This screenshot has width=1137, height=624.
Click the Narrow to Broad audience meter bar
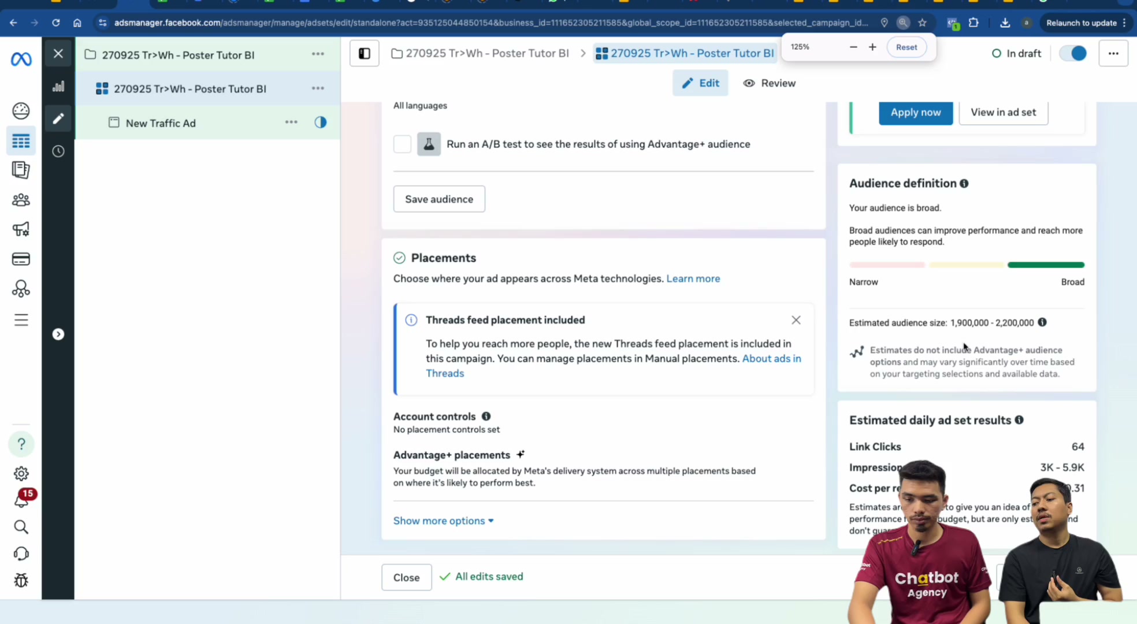[967, 265]
